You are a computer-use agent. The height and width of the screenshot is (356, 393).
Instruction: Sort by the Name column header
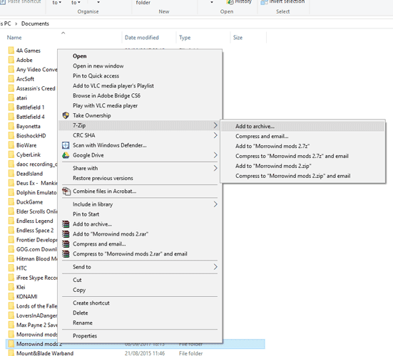[14, 38]
